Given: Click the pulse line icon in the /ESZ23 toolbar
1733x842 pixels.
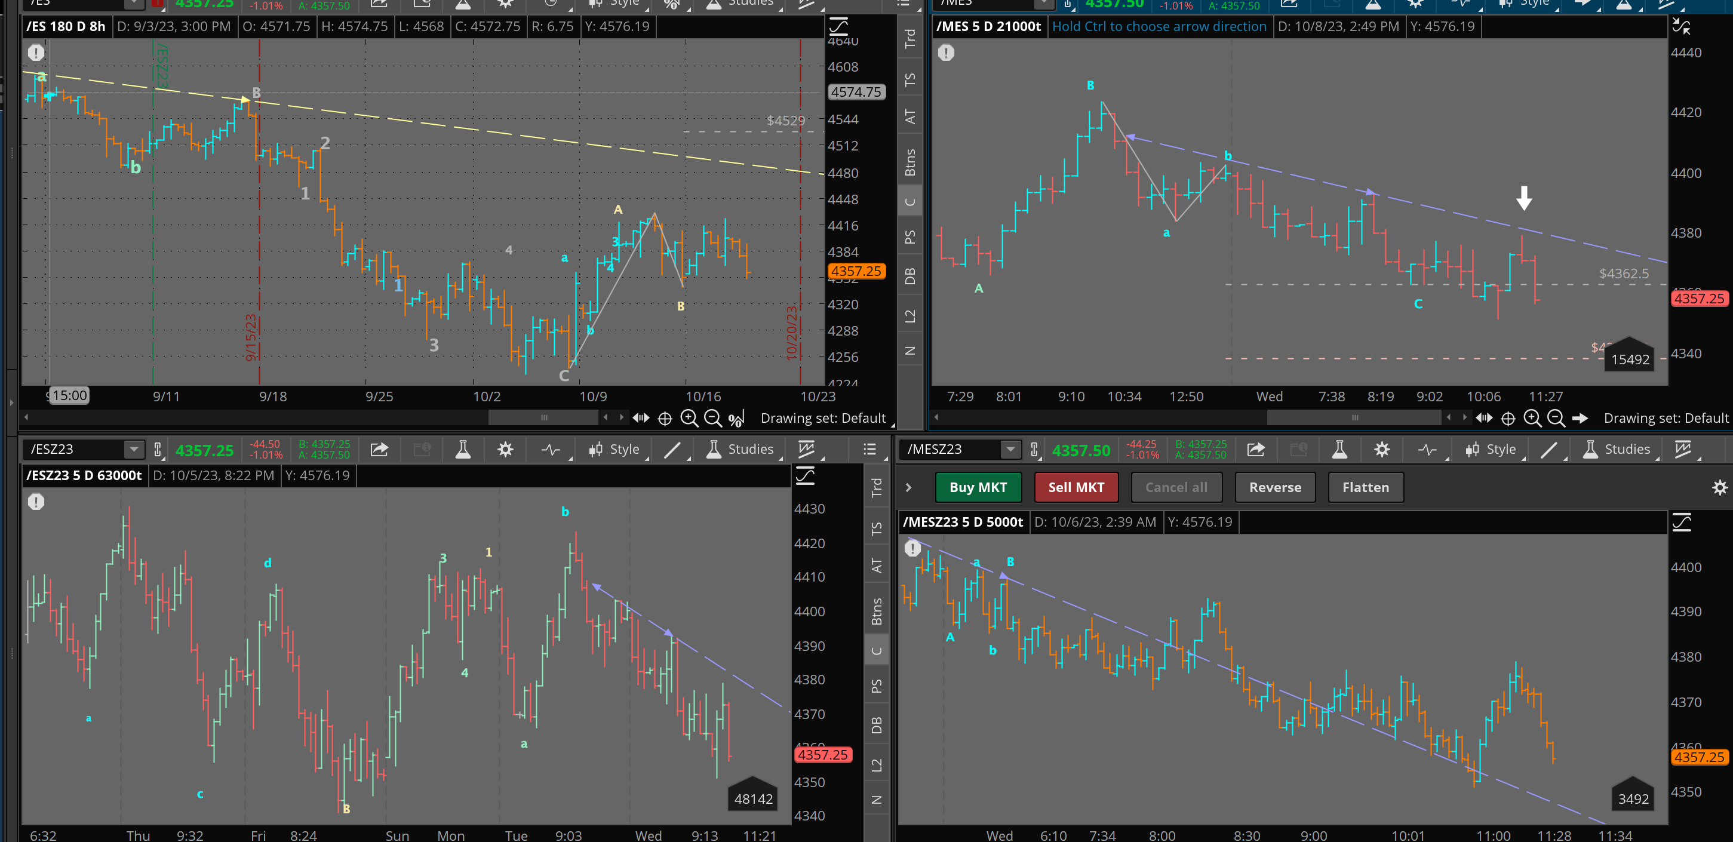Looking at the screenshot, I should [551, 449].
